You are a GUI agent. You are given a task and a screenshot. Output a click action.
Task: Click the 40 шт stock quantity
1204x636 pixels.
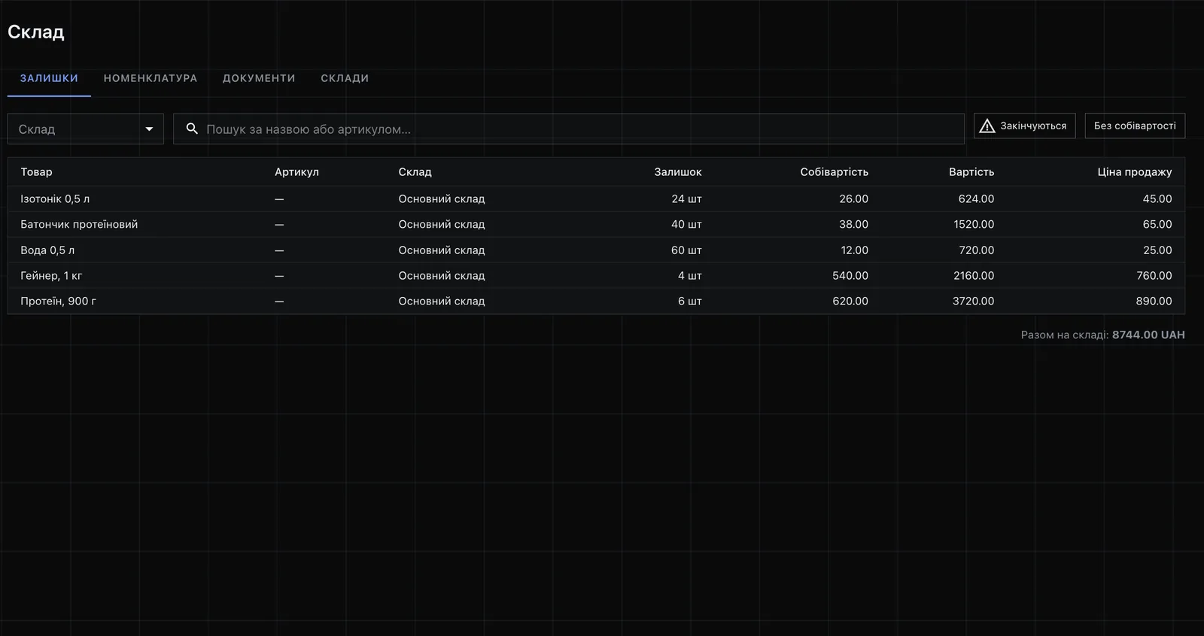coord(686,225)
